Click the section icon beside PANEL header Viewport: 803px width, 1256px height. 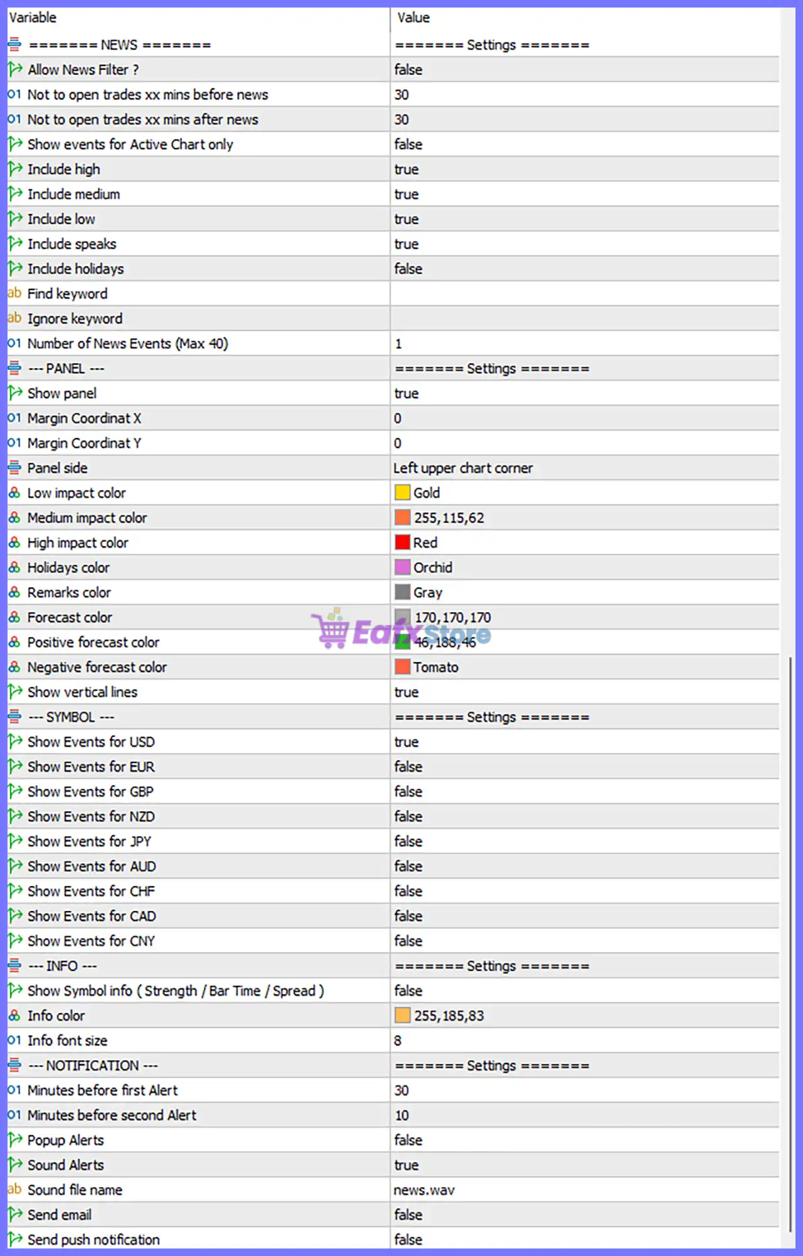click(14, 368)
